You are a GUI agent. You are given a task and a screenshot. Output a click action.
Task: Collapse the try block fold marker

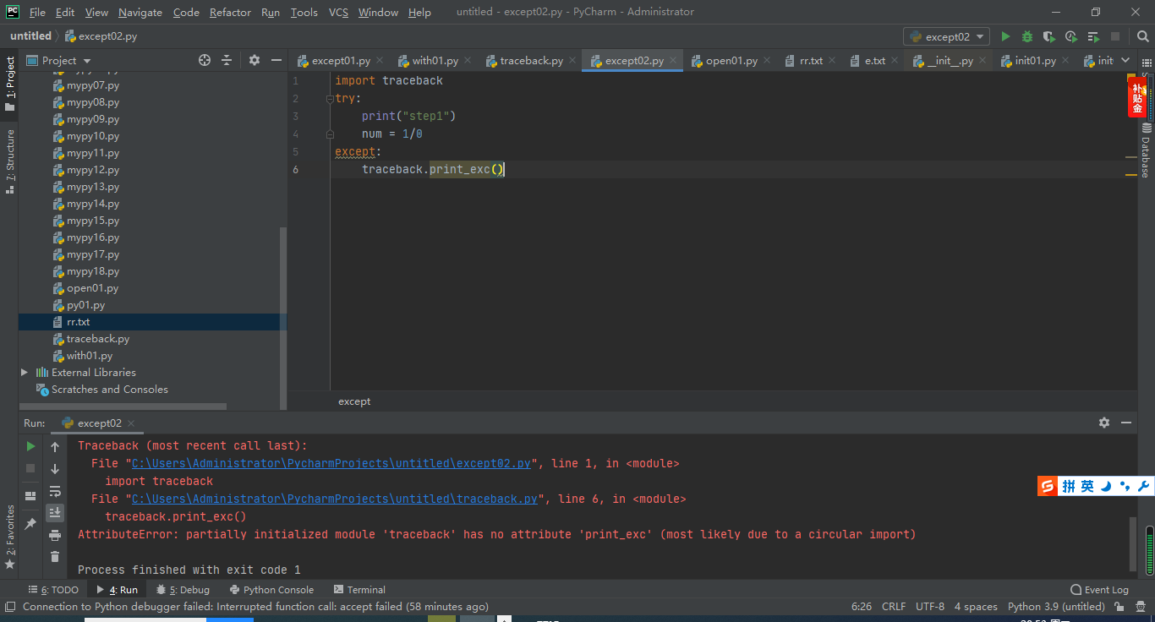[x=330, y=99]
